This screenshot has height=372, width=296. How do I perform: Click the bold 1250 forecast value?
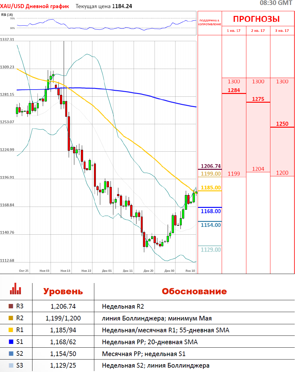pos(282,124)
